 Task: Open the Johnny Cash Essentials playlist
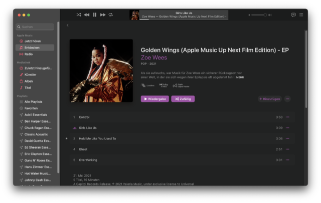click(35, 180)
